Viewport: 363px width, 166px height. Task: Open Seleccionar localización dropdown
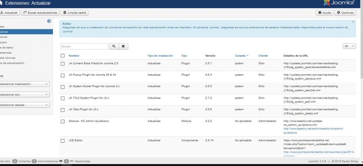point(24,84)
